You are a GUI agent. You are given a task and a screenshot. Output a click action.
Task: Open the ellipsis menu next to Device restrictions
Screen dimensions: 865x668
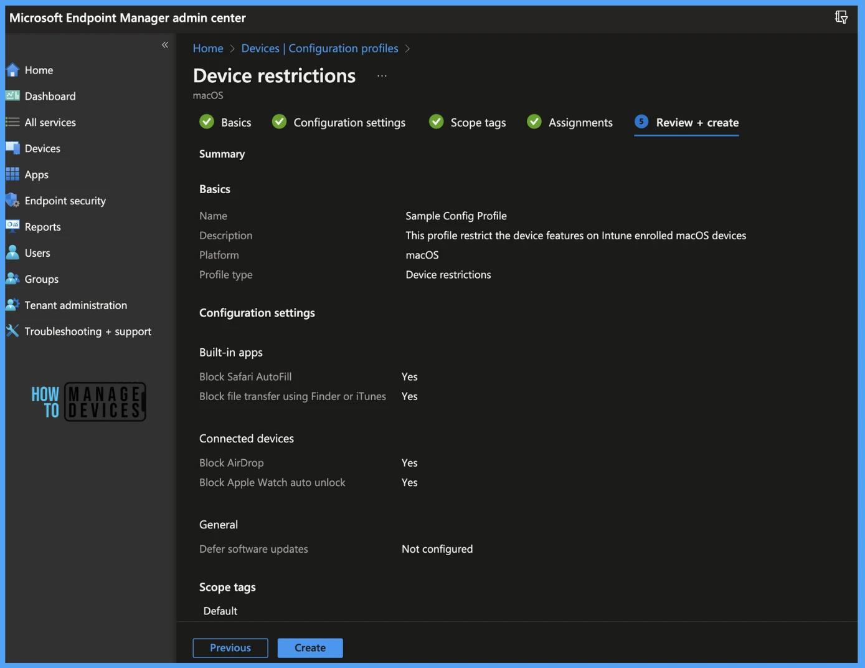click(382, 76)
